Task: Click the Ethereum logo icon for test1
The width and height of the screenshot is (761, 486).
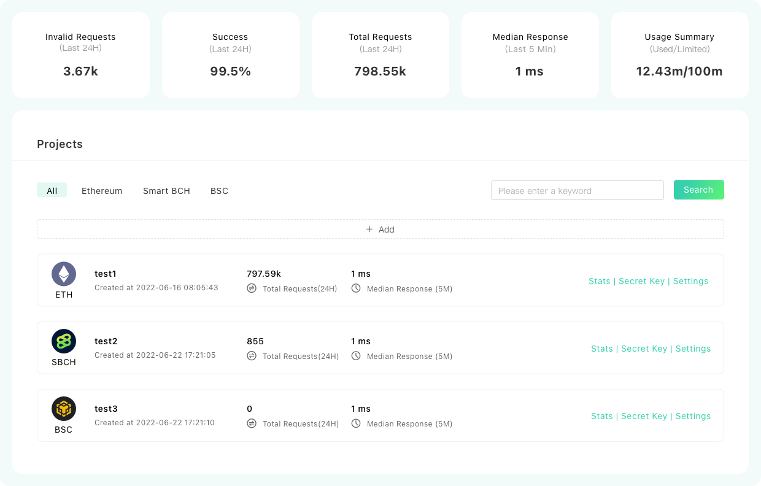Action: pos(64,274)
